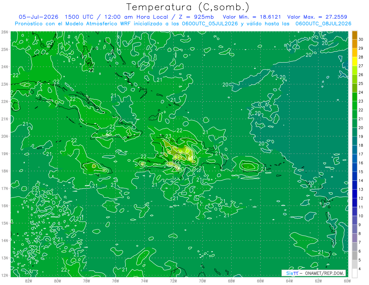Click color scale label "27"
Screen dimensions: 369x285
(361, 66)
